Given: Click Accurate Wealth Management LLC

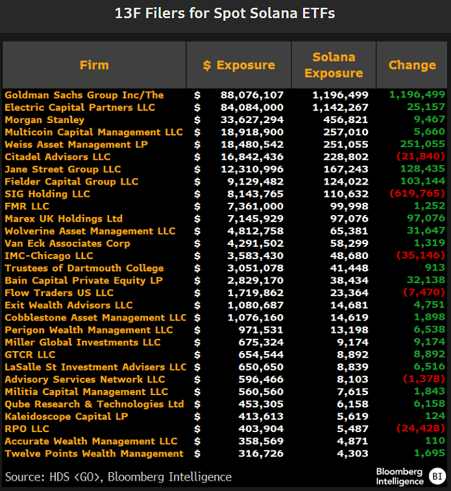Looking at the screenshot, I should point(91,442).
